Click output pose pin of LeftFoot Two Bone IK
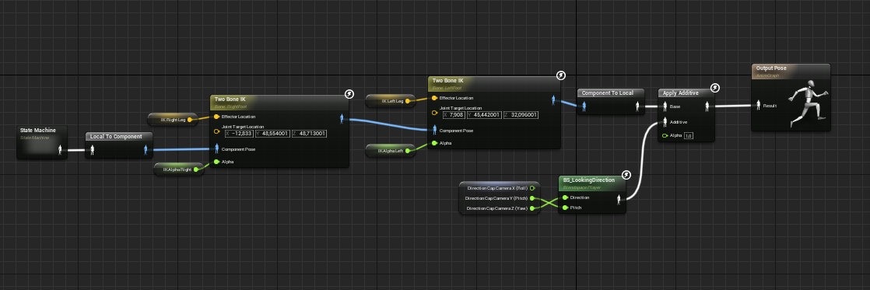The image size is (870, 290). pos(553,100)
